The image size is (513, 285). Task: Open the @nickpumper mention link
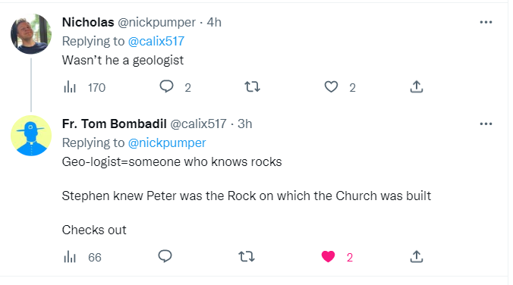click(167, 143)
